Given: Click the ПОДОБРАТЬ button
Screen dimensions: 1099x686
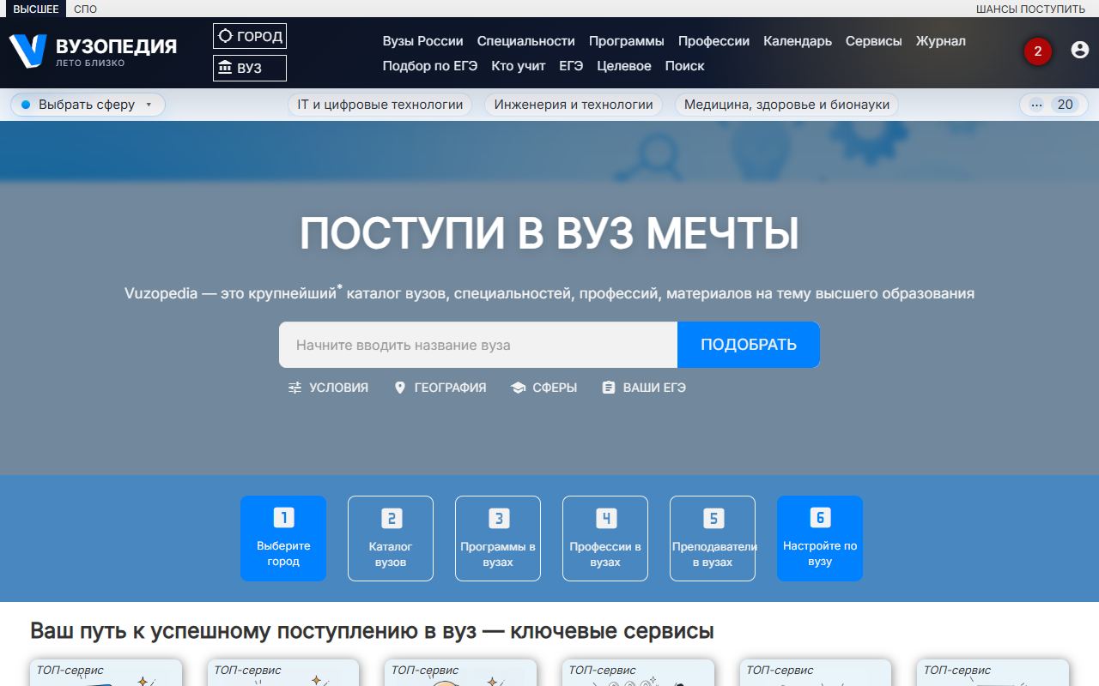Looking at the screenshot, I should pyautogui.click(x=749, y=345).
